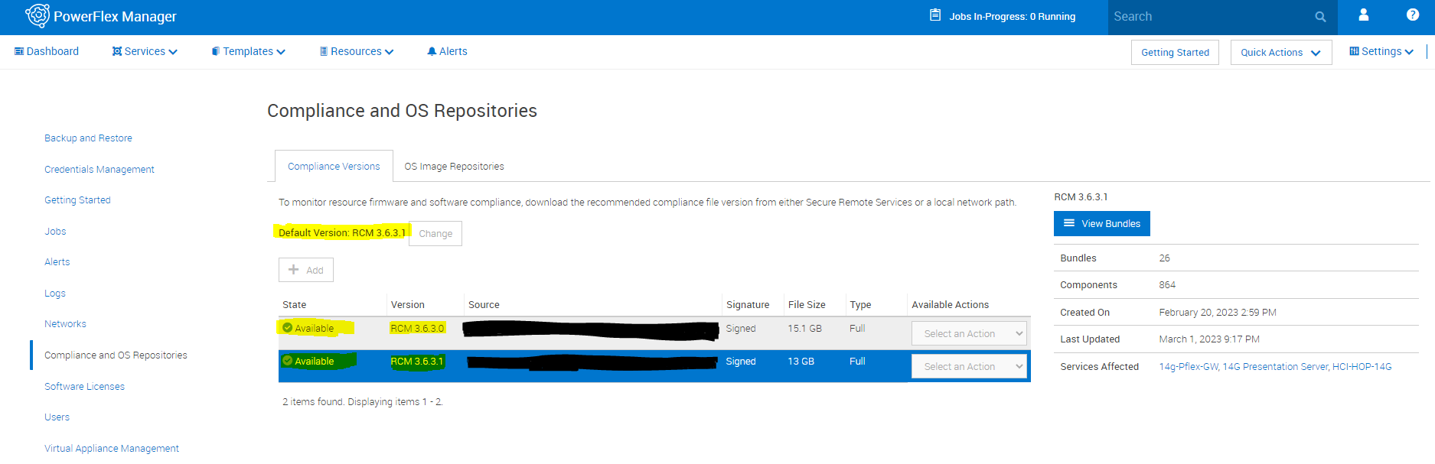Open Backup and Restore in the sidebar
Image resolution: width=1435 pixels, height=464 pixels.
[x=88, y=138]
